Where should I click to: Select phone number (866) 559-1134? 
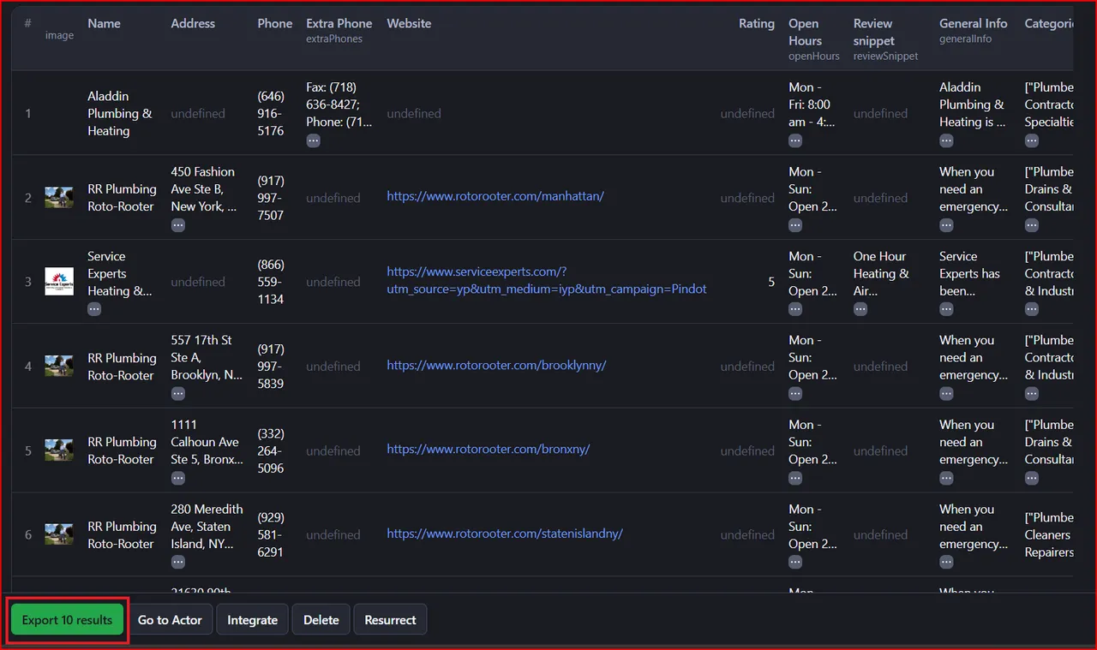pos(271,282)
